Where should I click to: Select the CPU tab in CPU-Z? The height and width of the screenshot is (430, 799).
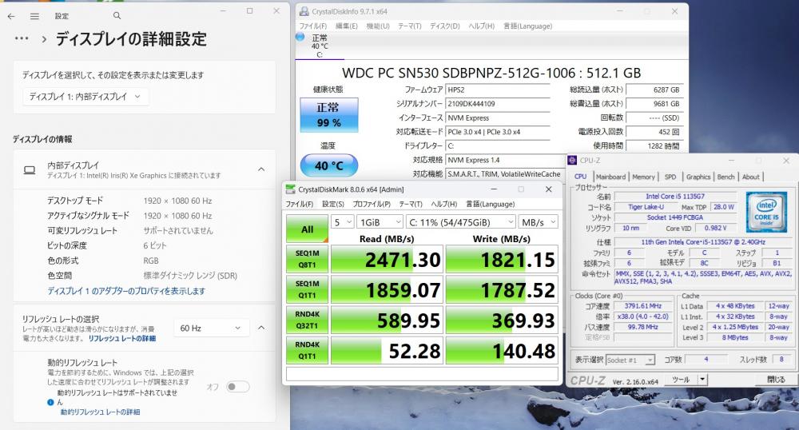pos(580,177)
